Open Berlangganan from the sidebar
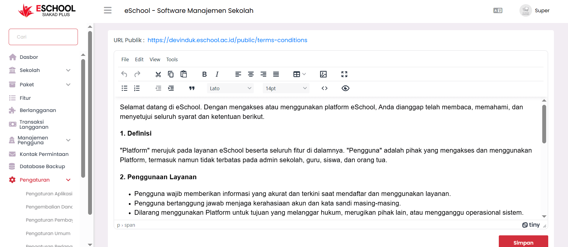Image resolution: width=568 pixels, height=247 pixels. [38, 110]
